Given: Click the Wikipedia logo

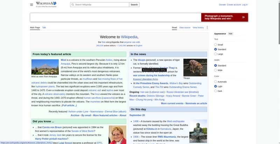Looking at the screenshot, I should pyautogui.click(x=46, y=5).
